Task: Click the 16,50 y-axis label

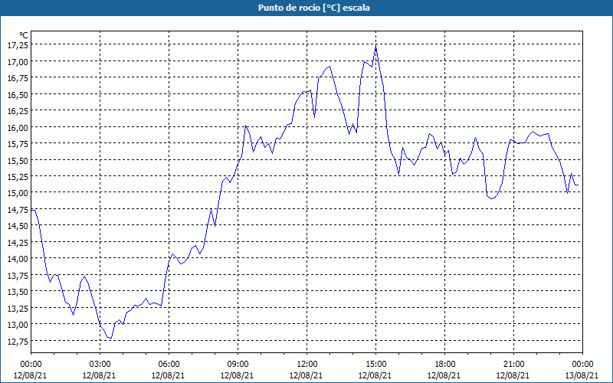Action: [18, 94]
